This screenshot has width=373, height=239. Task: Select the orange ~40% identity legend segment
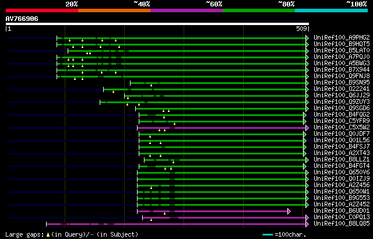point(114,10)
